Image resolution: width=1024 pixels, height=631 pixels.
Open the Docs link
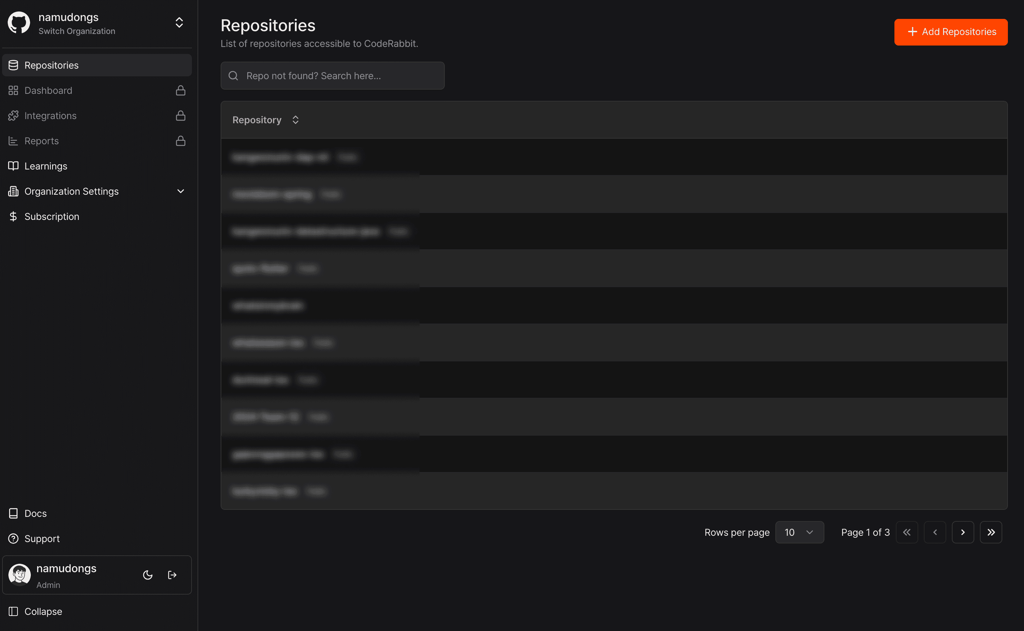pyautogui.click(x=35, y=513)
